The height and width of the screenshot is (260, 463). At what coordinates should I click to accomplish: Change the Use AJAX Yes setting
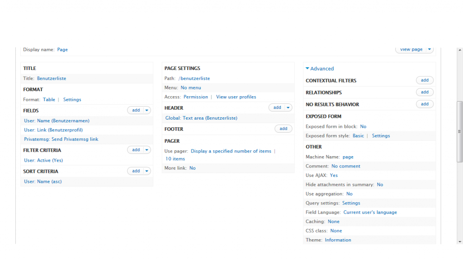click(334, 176)
